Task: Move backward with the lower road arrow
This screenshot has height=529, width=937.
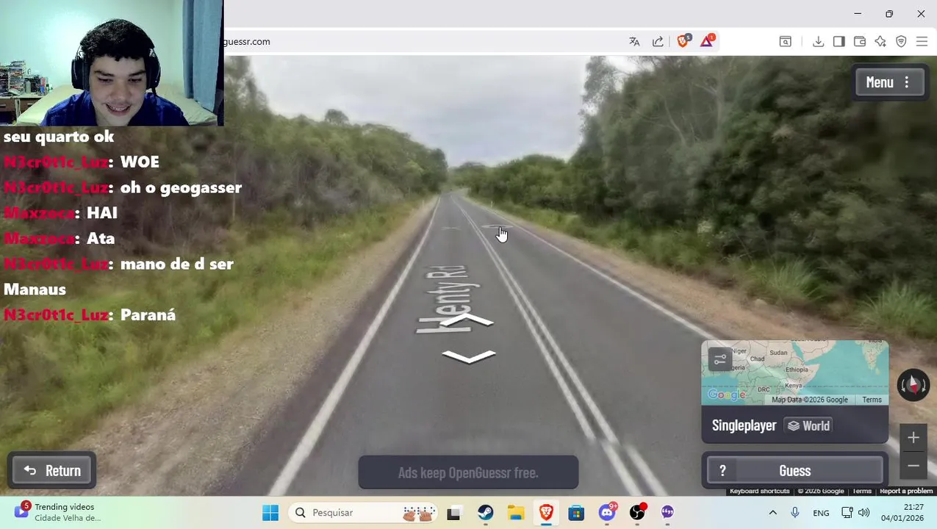Action: click(x=469, y=356)
